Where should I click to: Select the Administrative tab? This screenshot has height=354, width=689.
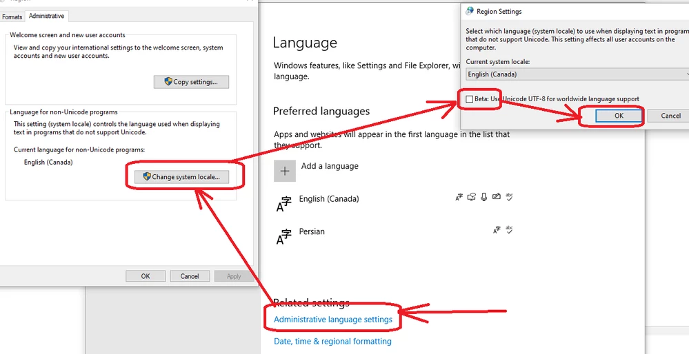[x=47, y=16]
